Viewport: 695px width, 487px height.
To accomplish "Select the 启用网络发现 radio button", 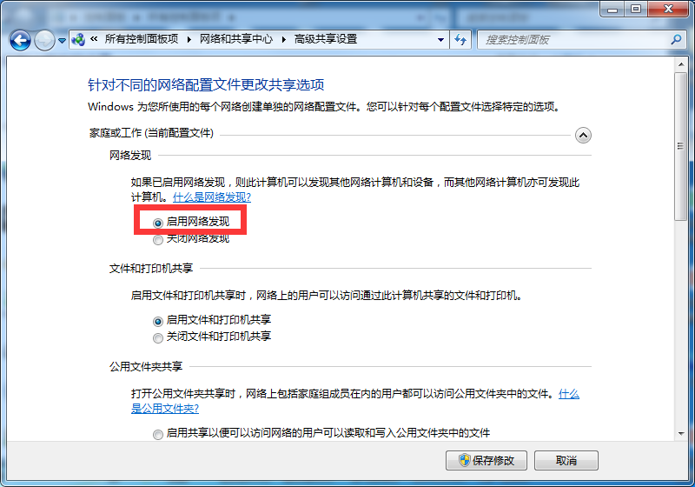I will [x=158, y=223].
